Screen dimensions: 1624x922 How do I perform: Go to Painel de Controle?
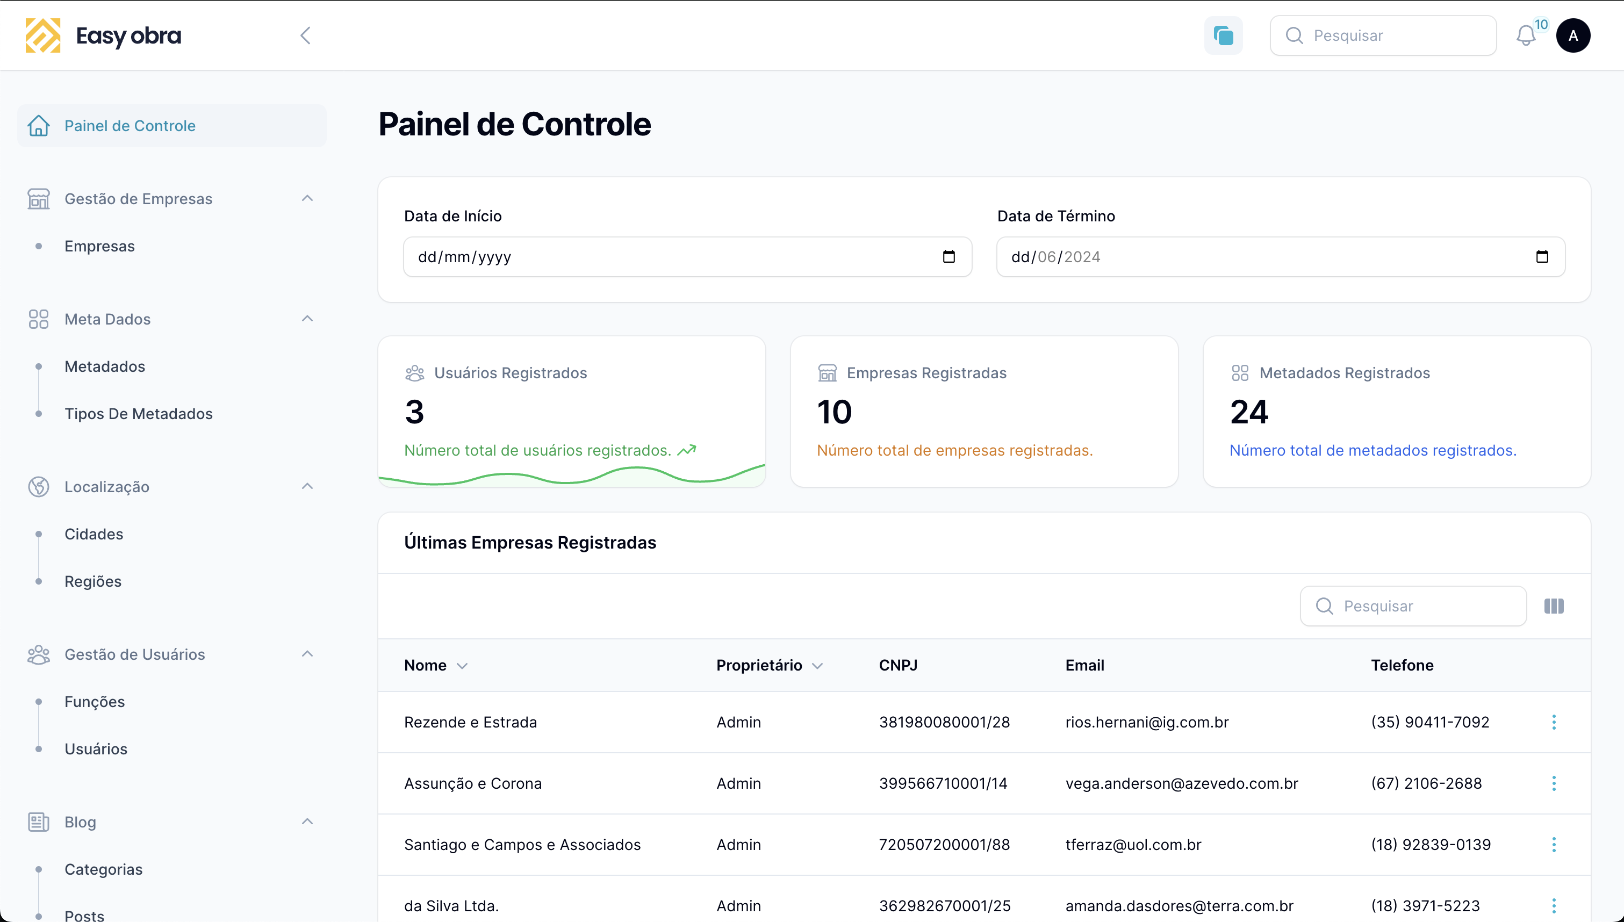tap(171, 125)
